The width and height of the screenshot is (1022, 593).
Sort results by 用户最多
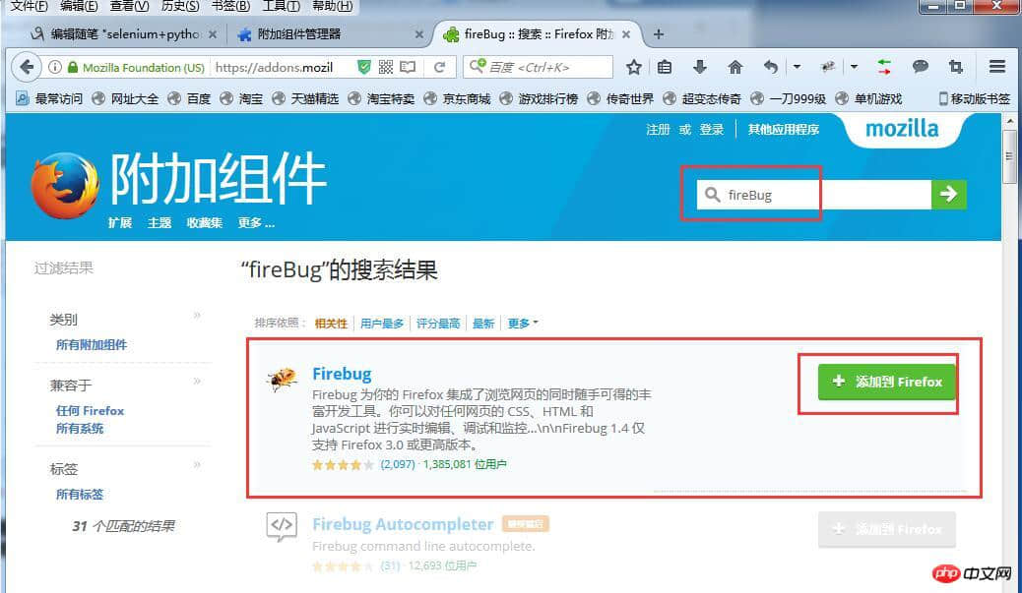point(382,324)
